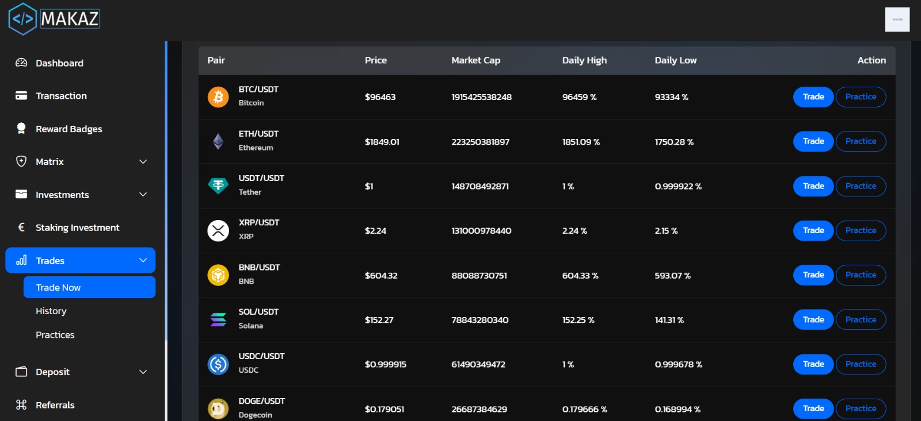Click the Reward Badges sidebar icon
Viewport: 921px width, 421px height.
[21, 129]
